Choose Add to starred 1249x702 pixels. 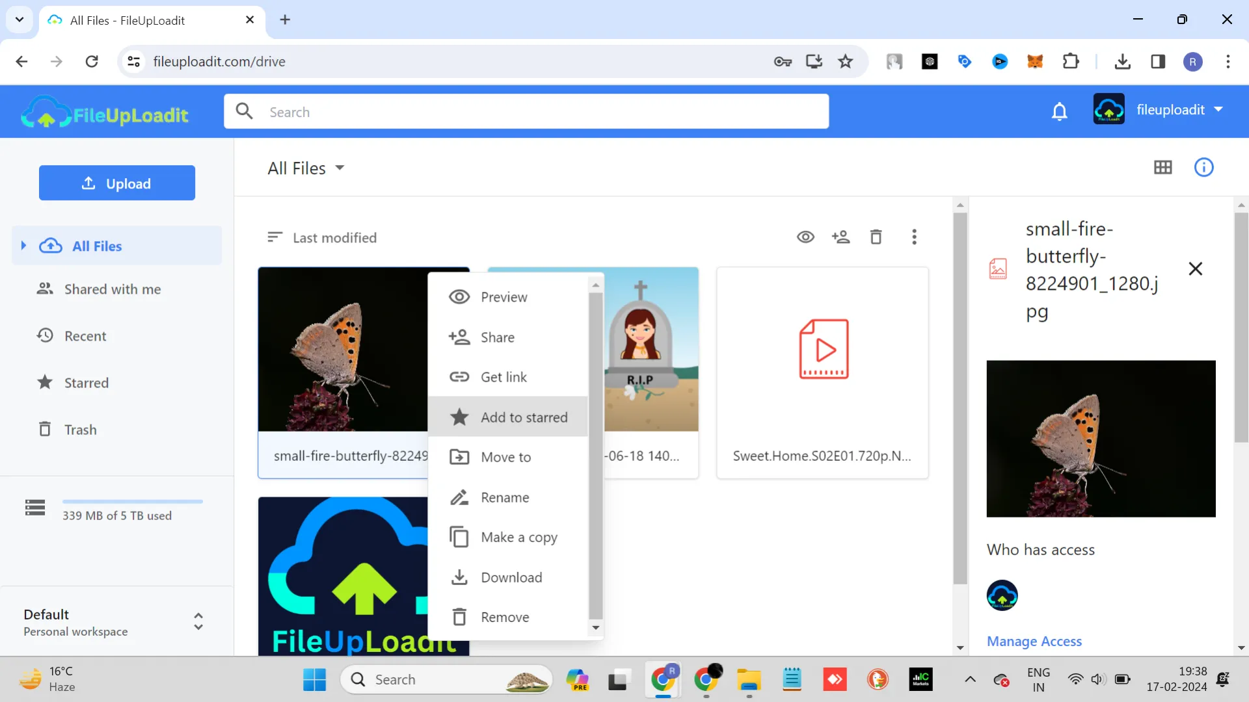(x=508, y=417)
